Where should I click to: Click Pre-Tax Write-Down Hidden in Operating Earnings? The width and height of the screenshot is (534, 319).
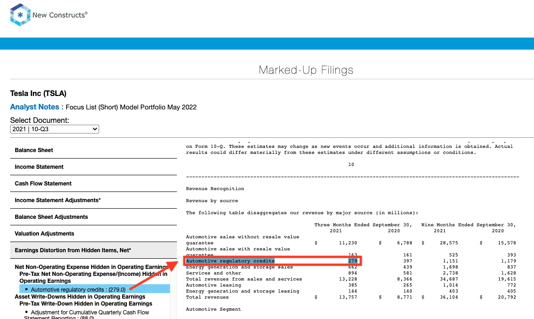point(86,304)
